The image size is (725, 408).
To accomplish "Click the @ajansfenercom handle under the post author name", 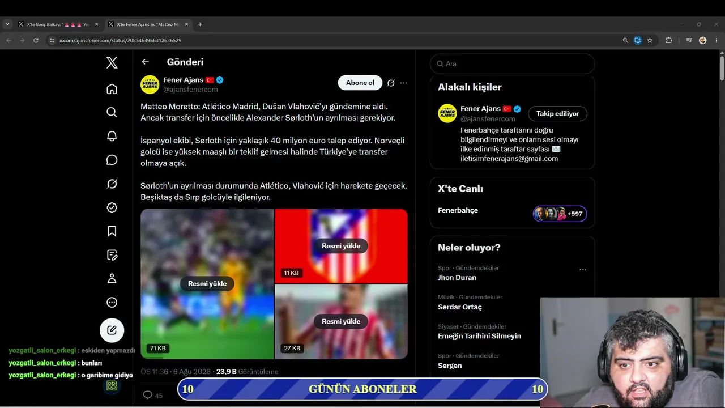I will pos(190,90).
